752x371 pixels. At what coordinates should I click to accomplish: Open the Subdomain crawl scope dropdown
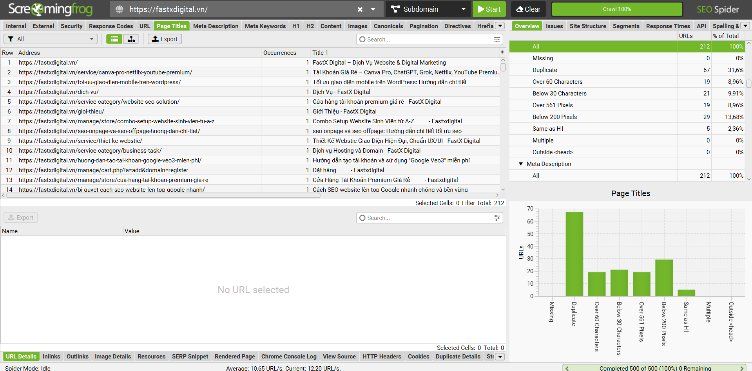coord(428,9)
